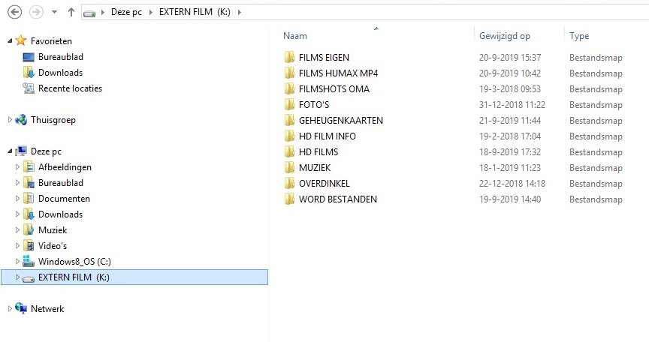Sort by the Gewijzigd op column
The image size is (649, 342).
(505, 36)
